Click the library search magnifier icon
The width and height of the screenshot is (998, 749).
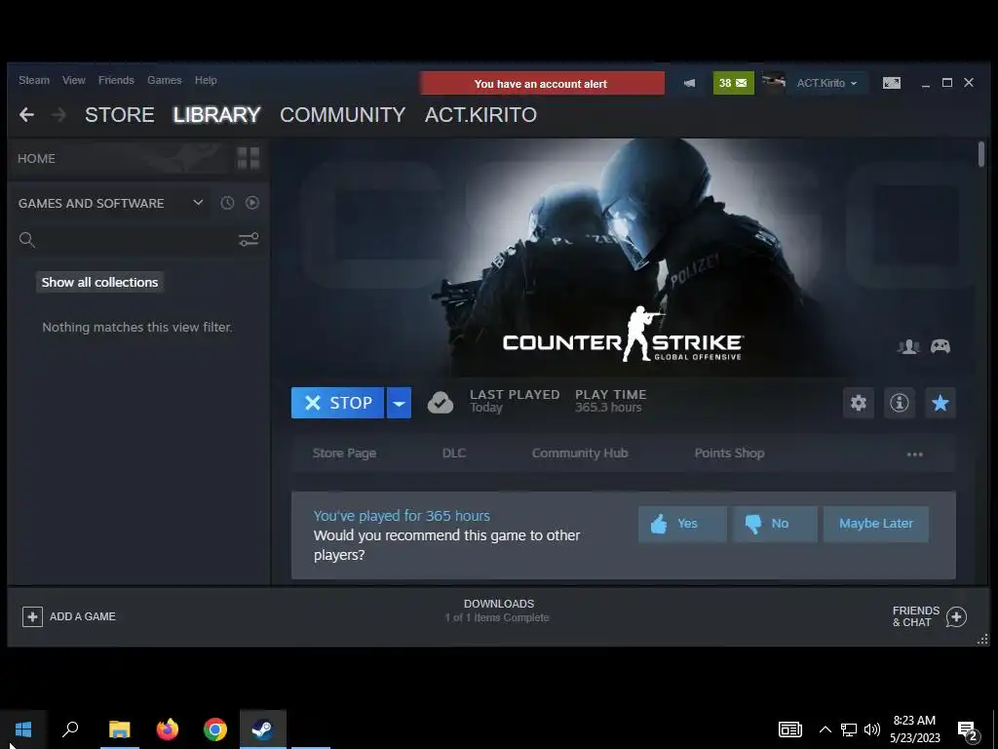point(26,240)
